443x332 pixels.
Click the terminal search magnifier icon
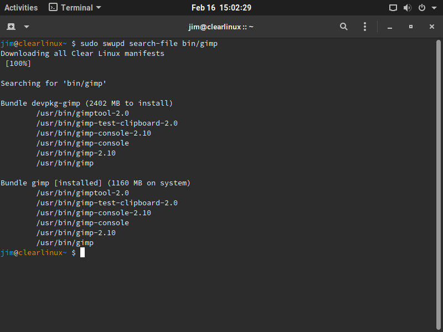[344, 27]
